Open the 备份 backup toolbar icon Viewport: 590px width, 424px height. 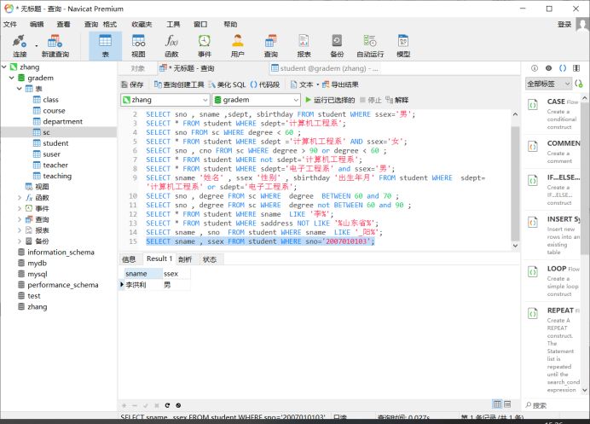pos(337,46)
